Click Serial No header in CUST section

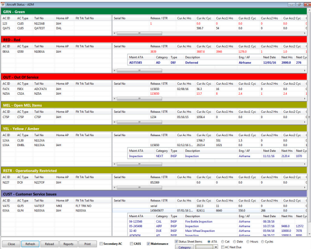click(131, 200)
